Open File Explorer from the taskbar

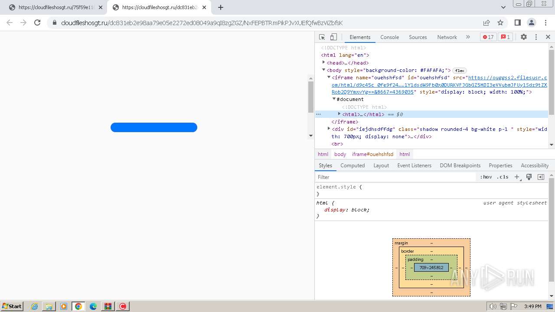click(49, 306)
